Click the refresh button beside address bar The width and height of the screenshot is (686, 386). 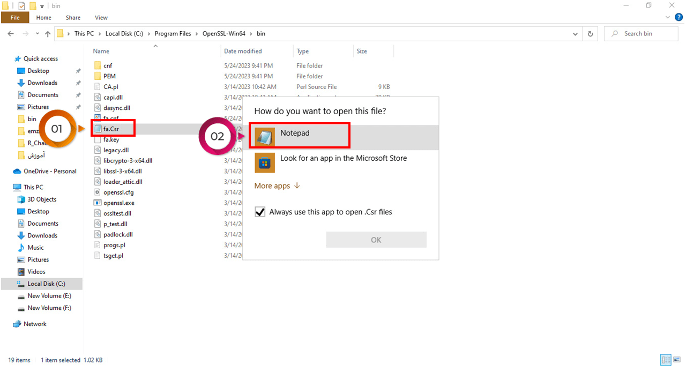[590, 34]
